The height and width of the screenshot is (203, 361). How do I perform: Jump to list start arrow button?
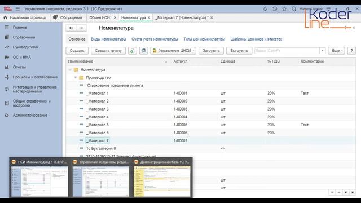pos(332,192)
